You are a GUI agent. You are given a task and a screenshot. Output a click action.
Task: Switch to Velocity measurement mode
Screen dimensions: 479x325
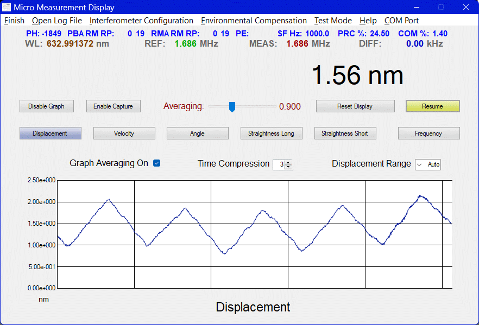(124, 133)
